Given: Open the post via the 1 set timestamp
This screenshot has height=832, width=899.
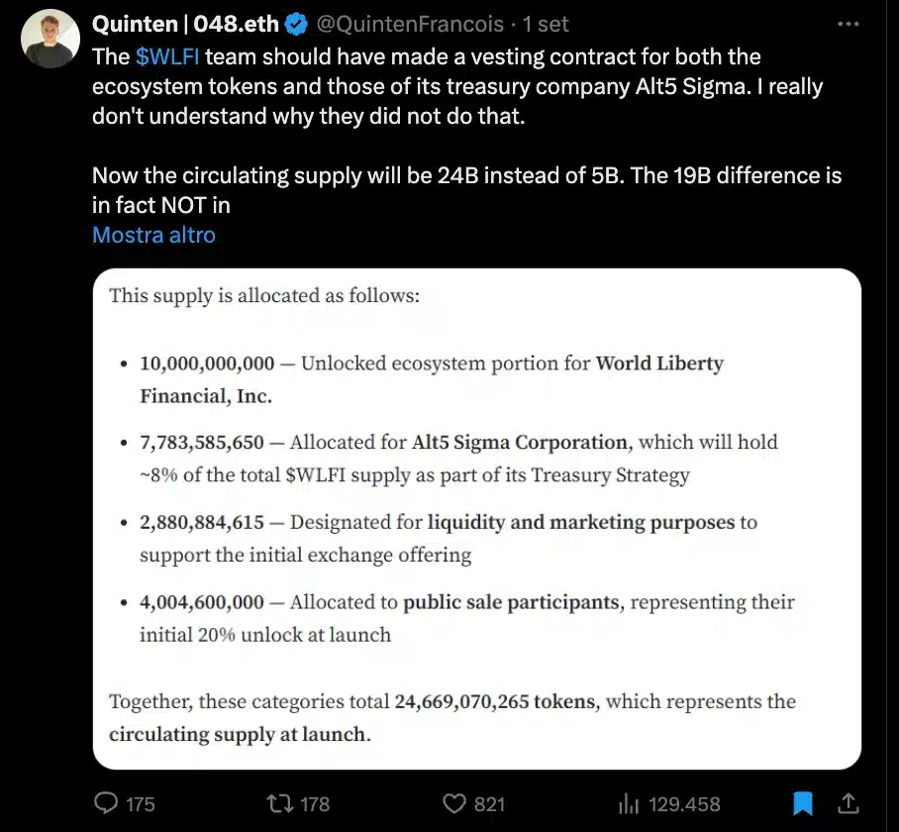Looking at the screenshot, I should 548,23.
